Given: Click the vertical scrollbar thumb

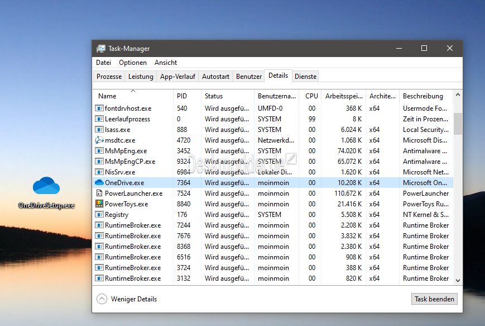Looking at the screenshot, I should point(458,124).
